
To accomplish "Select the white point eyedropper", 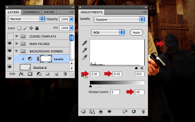I will (85, 57).
